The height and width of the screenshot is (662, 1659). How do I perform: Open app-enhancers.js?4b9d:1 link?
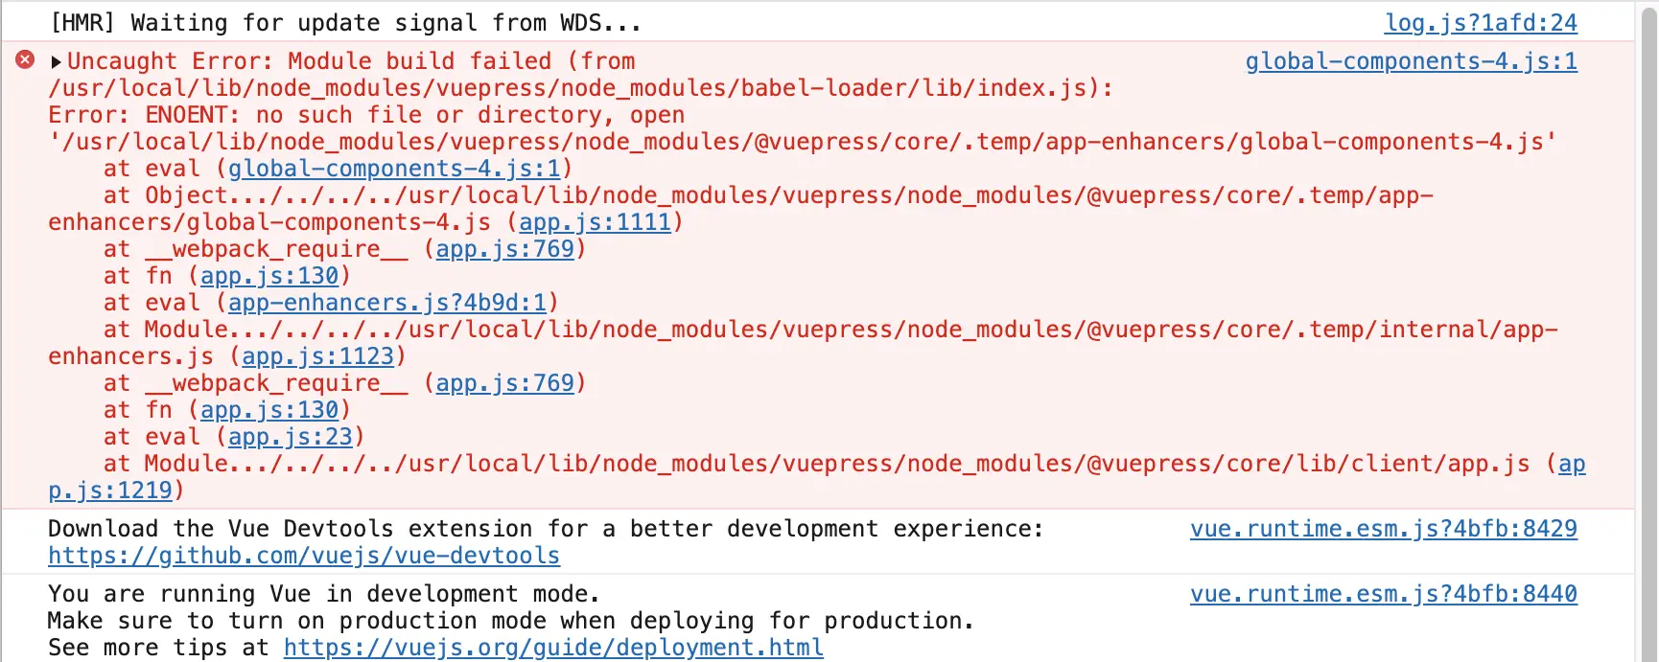click(x=387, y=303)
